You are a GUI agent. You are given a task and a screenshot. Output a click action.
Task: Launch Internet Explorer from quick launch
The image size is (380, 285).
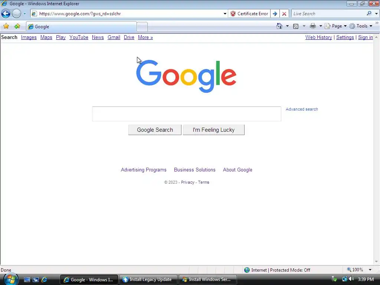tap(45, 280)
